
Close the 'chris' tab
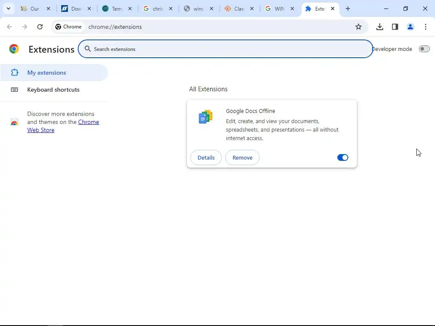171,8
